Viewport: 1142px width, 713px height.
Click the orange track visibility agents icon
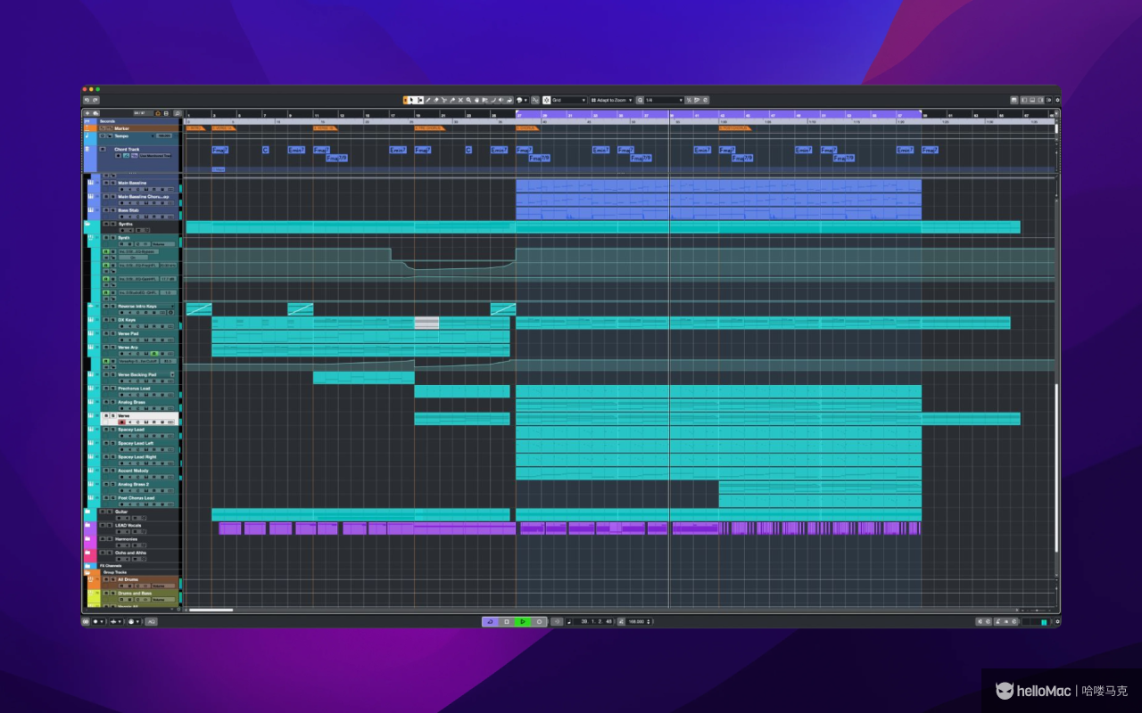pyautogui.click(x=158, y=113)
